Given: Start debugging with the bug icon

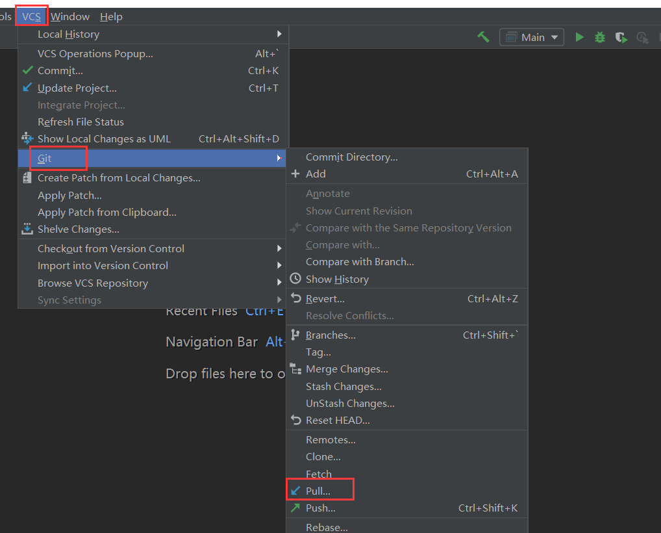Looking at the screenshot, I should [x=599, y=37].
